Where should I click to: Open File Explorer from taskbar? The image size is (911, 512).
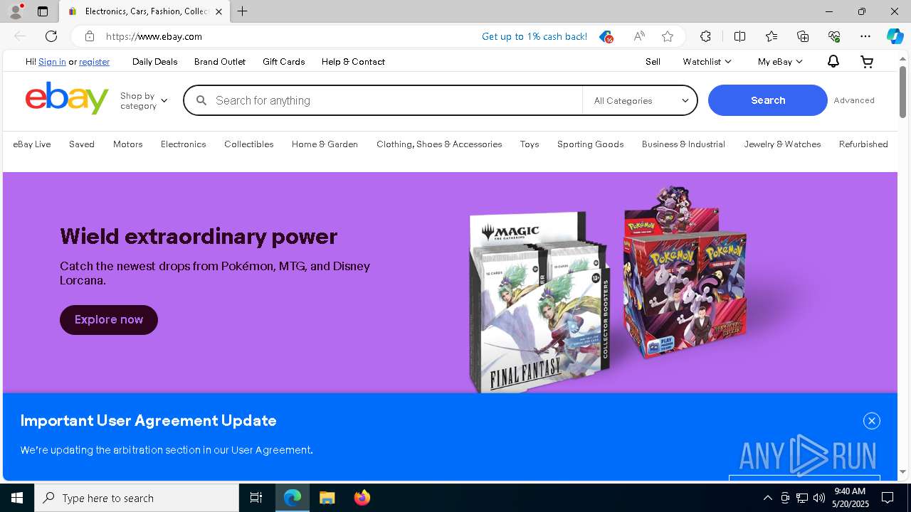coord(327,498)
